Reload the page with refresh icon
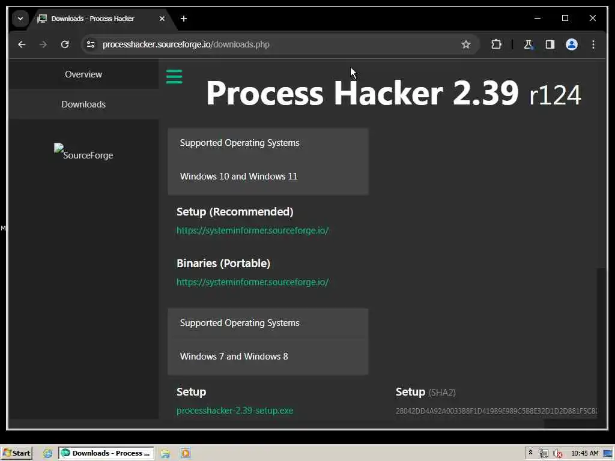 [x=65, y=44]
